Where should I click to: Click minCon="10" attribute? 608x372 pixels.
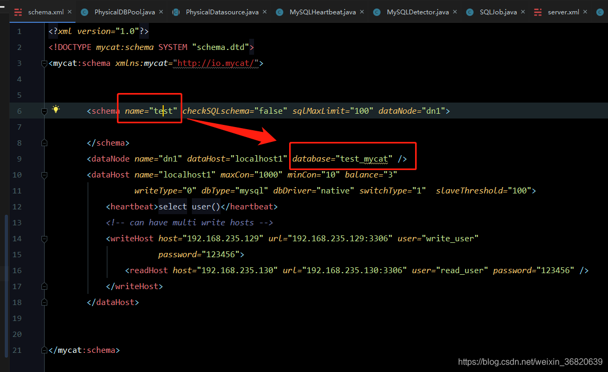coord(314,175)
